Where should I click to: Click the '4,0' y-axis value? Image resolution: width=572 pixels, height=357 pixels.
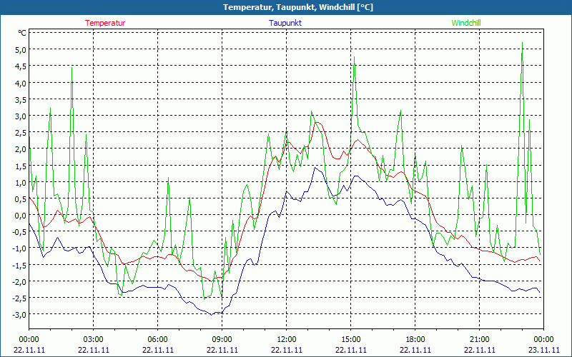21,83
